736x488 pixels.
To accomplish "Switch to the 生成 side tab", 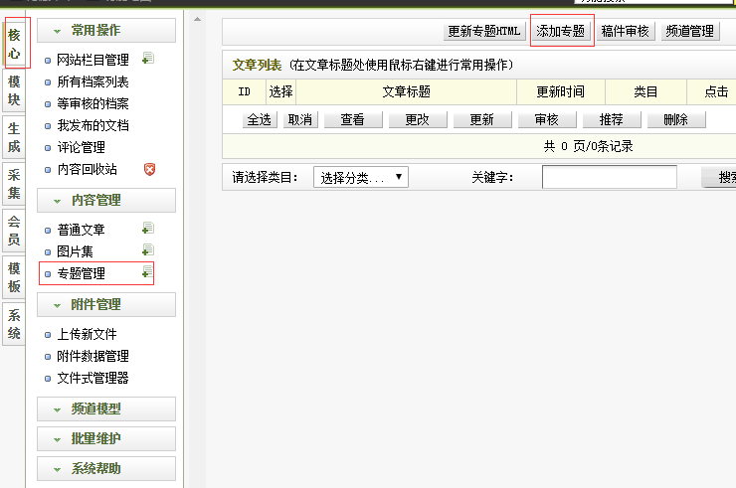I will click(x=14, y=138).
